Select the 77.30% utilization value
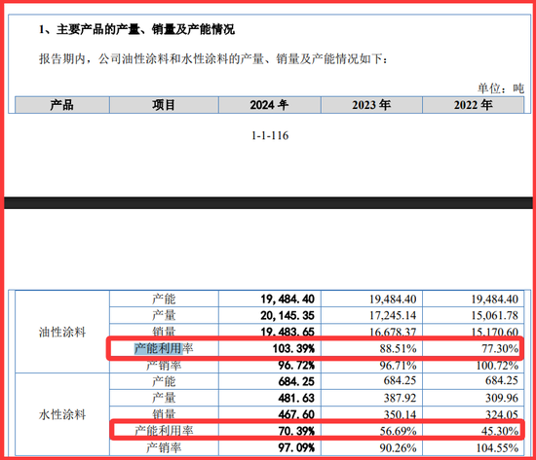 500,349
